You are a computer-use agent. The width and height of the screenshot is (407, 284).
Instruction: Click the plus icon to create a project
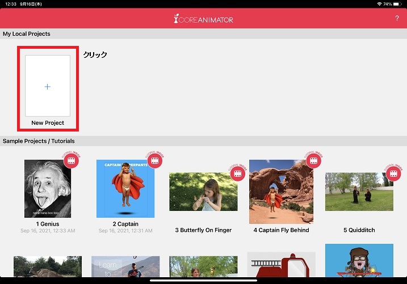click(47, 87)
